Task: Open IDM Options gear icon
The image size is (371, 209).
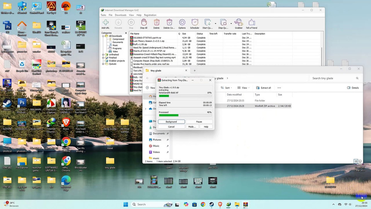Action: (x=182, y=24)
